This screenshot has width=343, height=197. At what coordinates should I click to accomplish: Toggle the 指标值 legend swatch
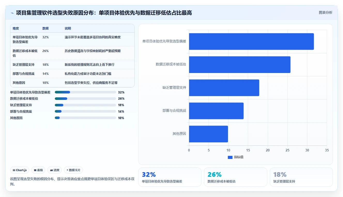click(230, 157)
